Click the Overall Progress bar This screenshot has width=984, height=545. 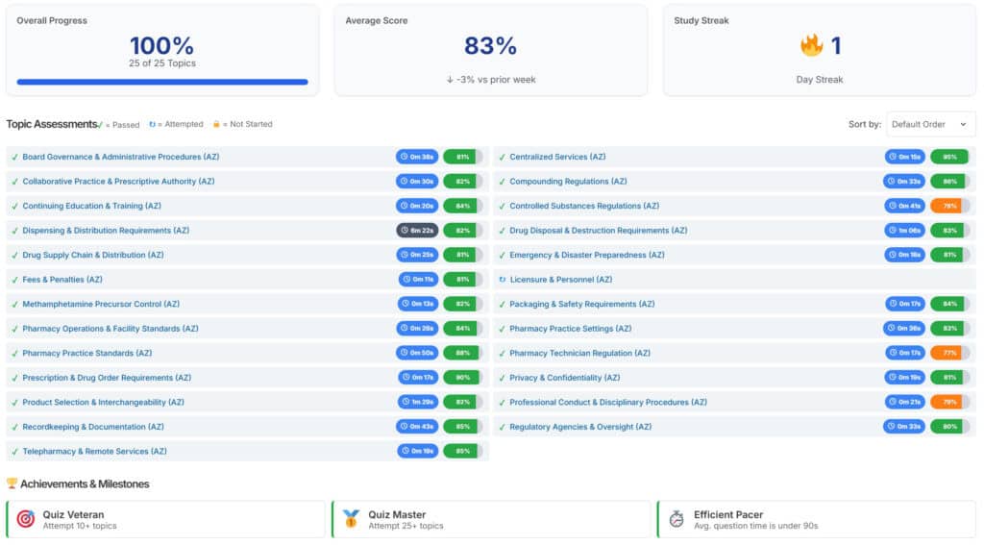tap(162, 82)
